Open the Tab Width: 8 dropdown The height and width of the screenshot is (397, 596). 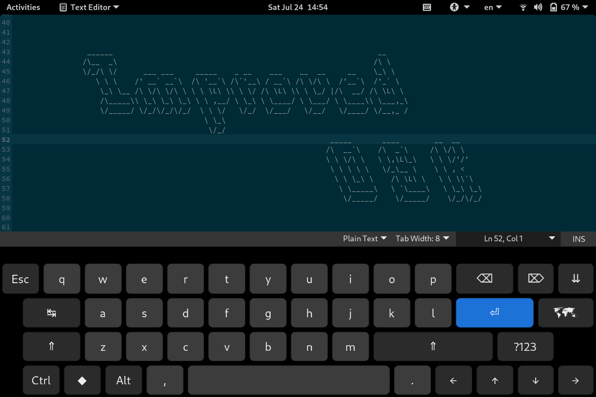click(x=422, y=239)
